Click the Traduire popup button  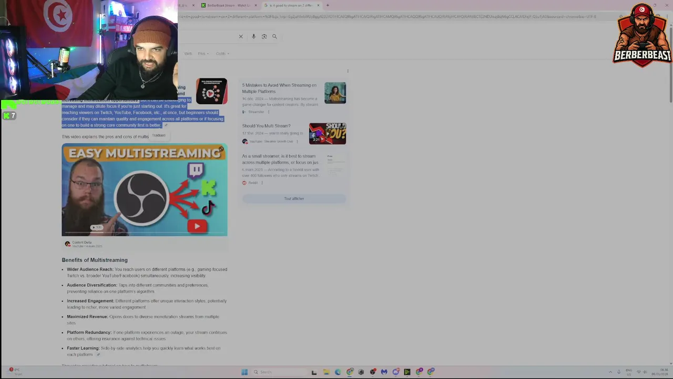(x=159, y=135)
